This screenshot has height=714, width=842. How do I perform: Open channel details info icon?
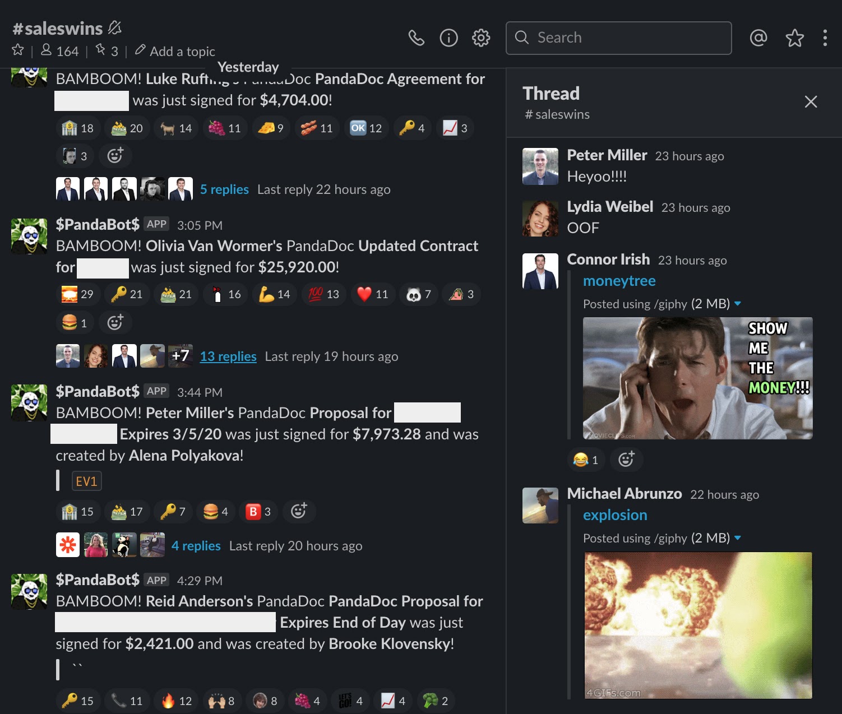pos(448,38)
